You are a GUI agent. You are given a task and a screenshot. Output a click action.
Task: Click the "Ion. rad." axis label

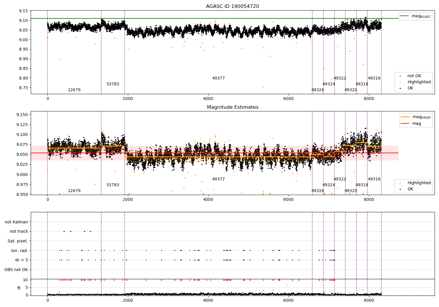click(x=20, y=251)
